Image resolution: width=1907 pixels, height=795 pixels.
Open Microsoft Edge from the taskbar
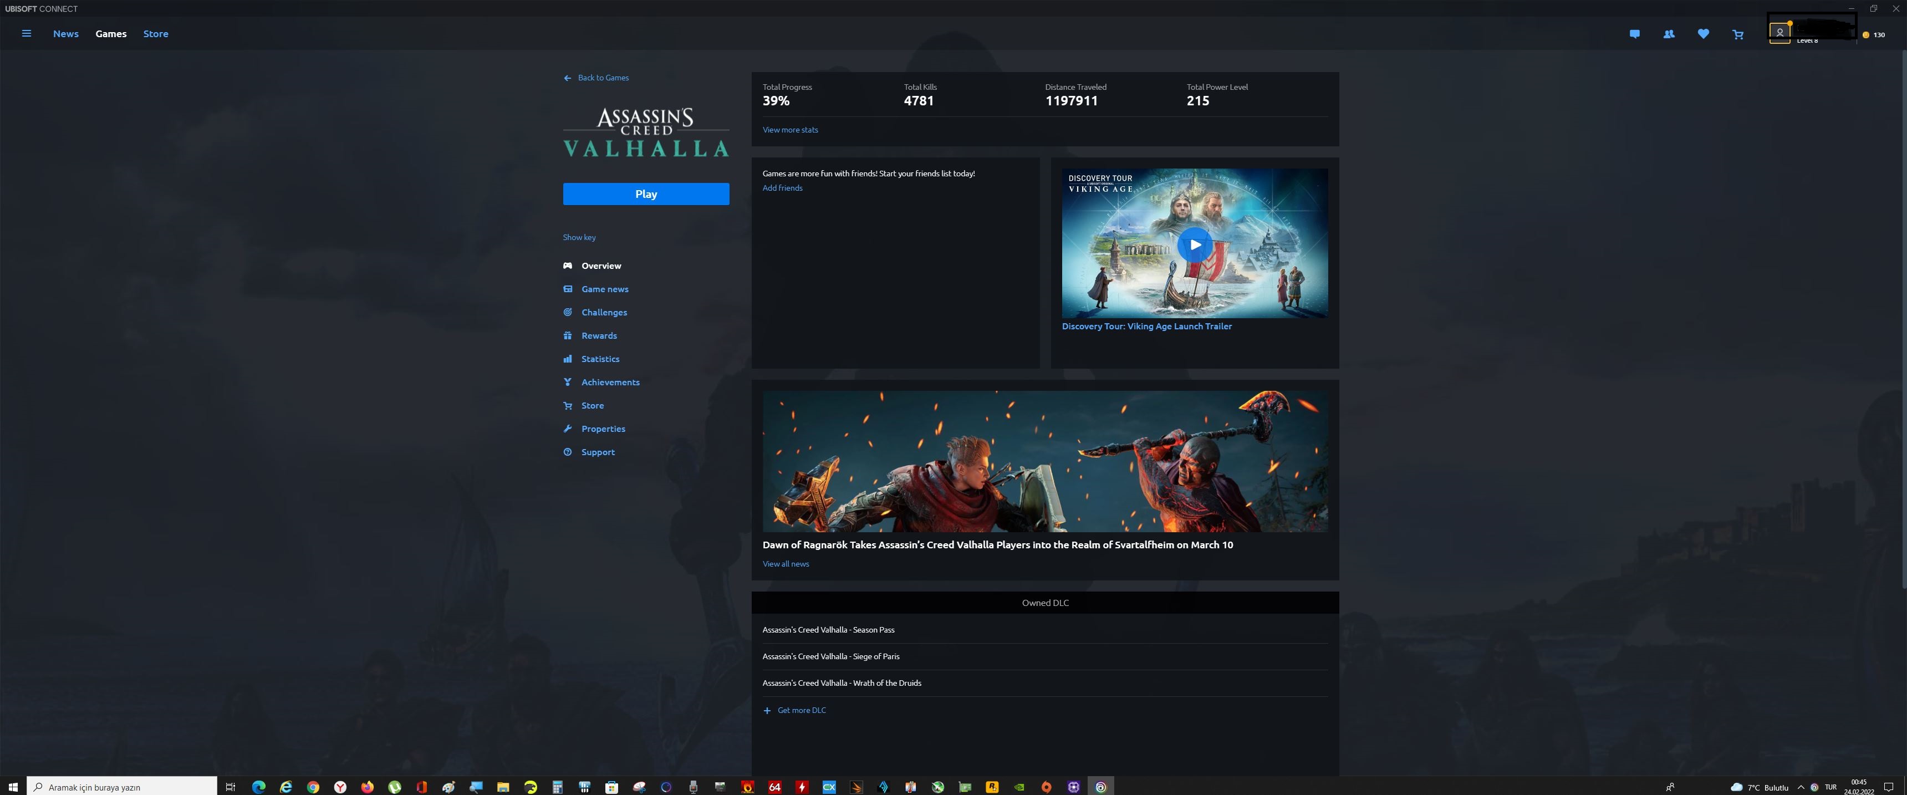point(258,787)
